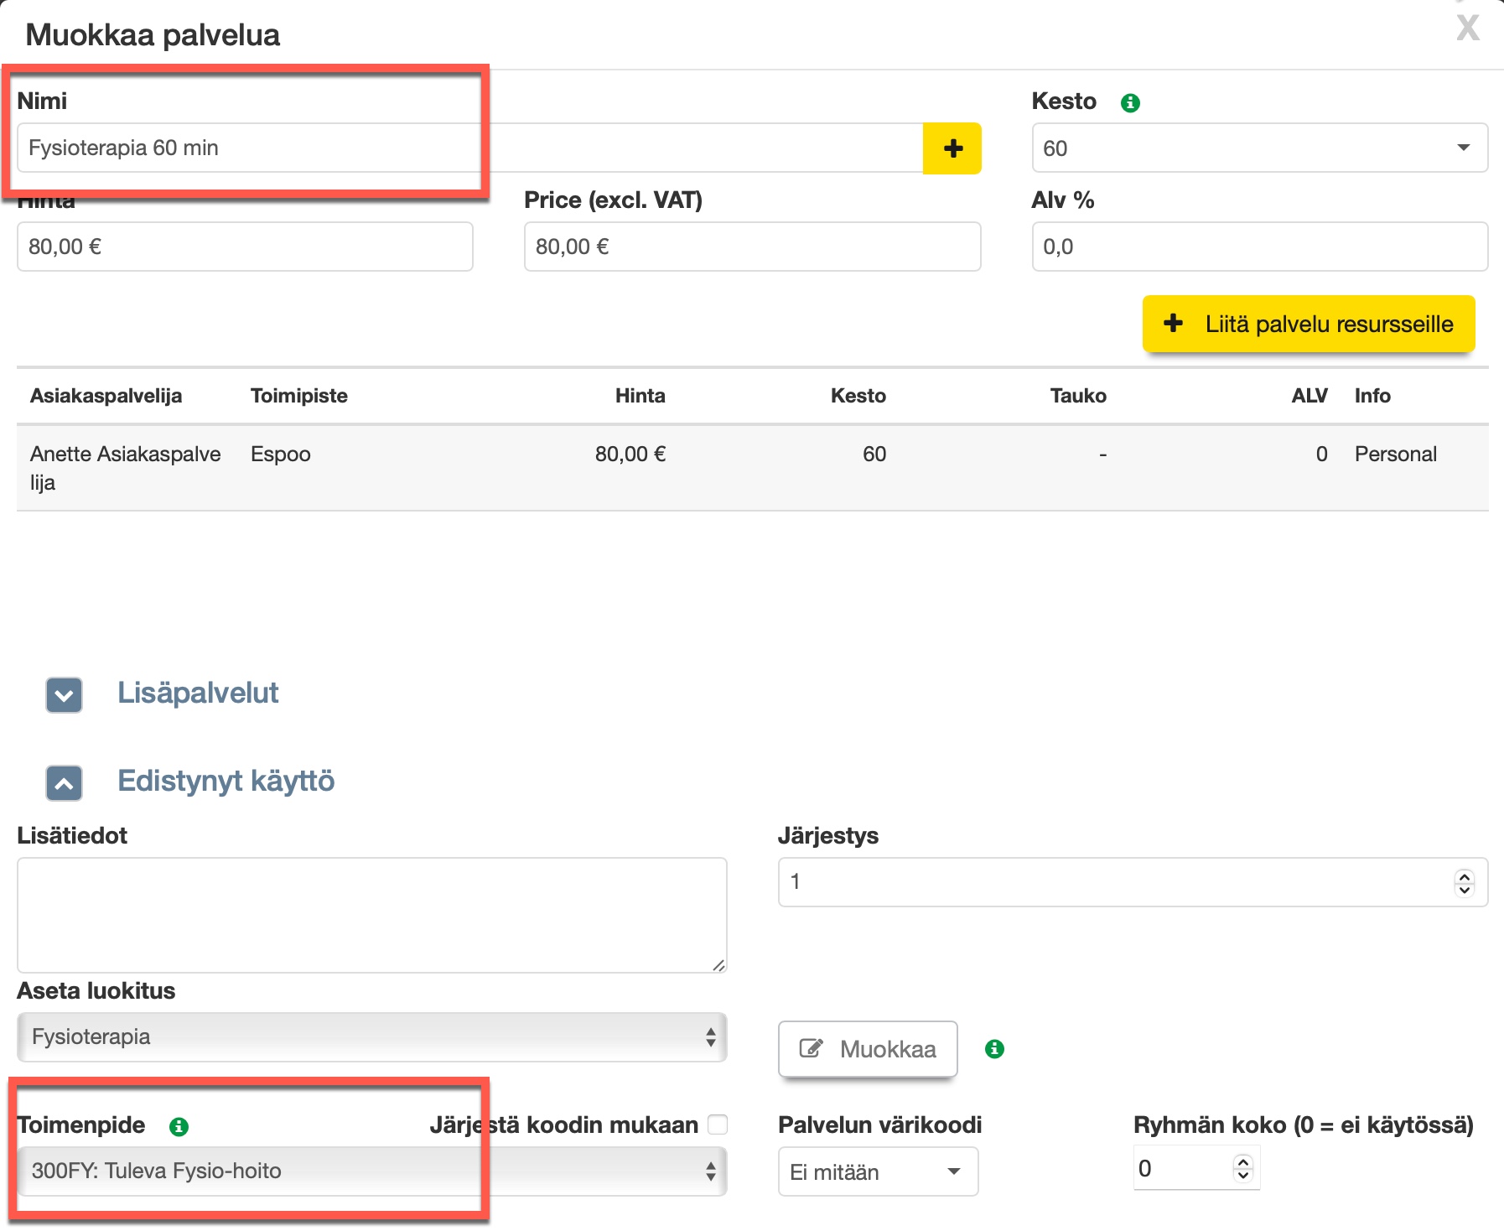Screen dimensions: 1504x1231
Task: Expand the Lisäpalvelut section chevron
Action: [65, 695]
